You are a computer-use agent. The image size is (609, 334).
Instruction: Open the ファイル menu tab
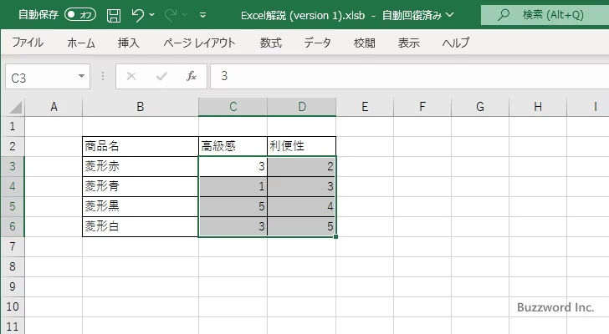[x=28, y=43]
